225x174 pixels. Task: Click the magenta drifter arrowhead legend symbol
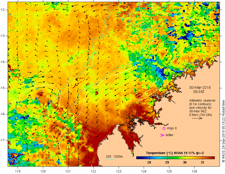pos(162,135)
